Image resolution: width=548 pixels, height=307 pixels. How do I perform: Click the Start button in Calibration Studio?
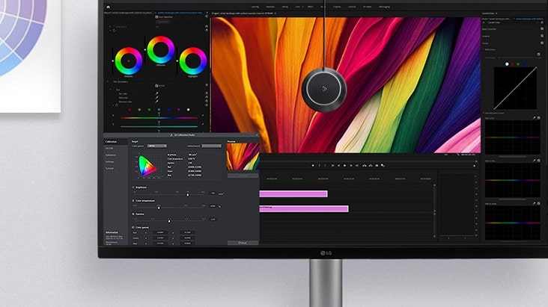[x=243, y=243]
